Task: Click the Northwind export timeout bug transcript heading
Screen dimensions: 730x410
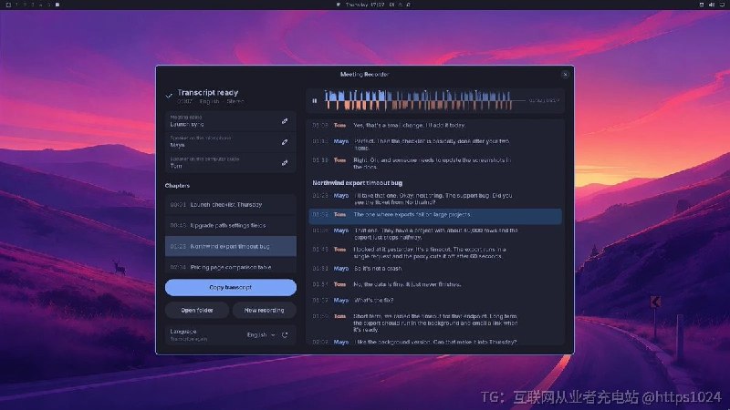Action: point(358,183)
